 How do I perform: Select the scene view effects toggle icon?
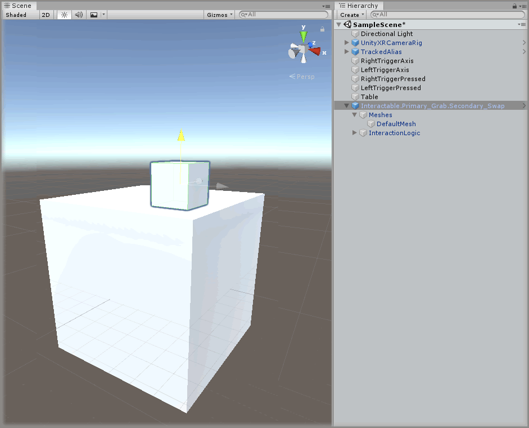[93, 15]
